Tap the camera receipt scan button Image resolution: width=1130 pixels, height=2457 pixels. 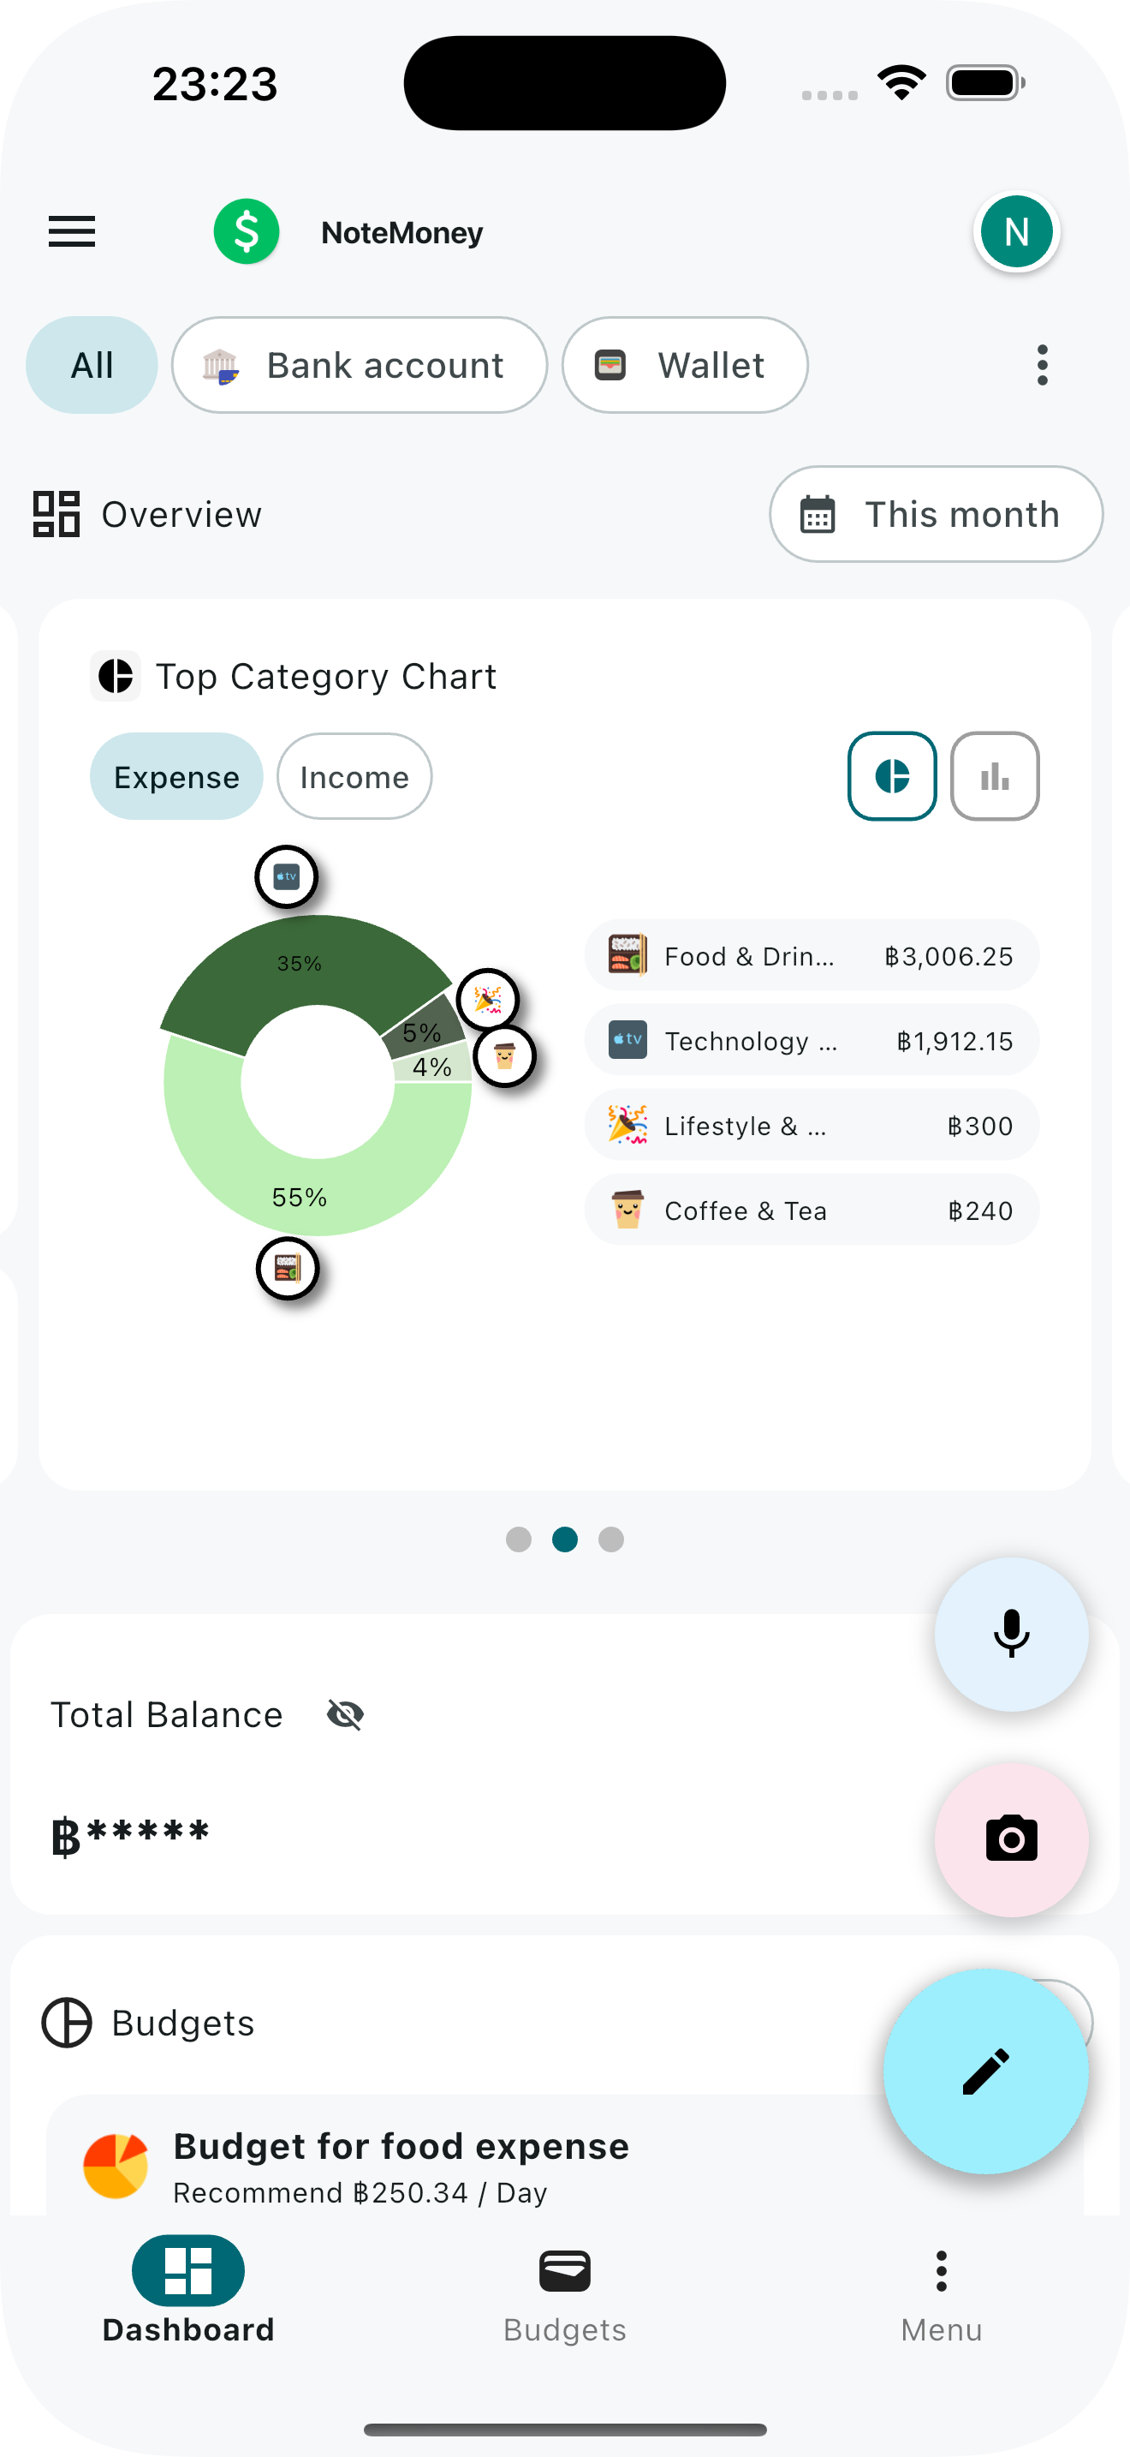(1011, 1839)
